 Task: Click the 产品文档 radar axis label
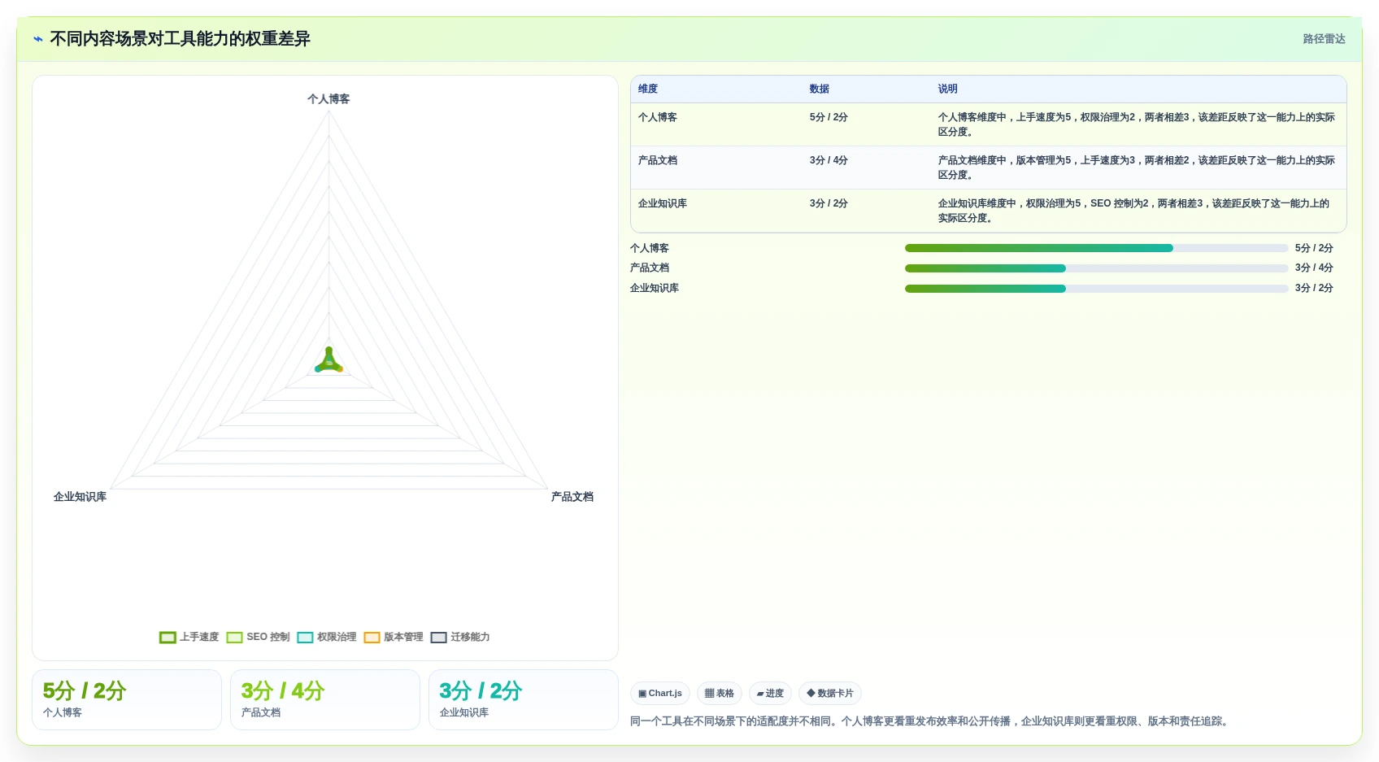click(x=572, y=497)
